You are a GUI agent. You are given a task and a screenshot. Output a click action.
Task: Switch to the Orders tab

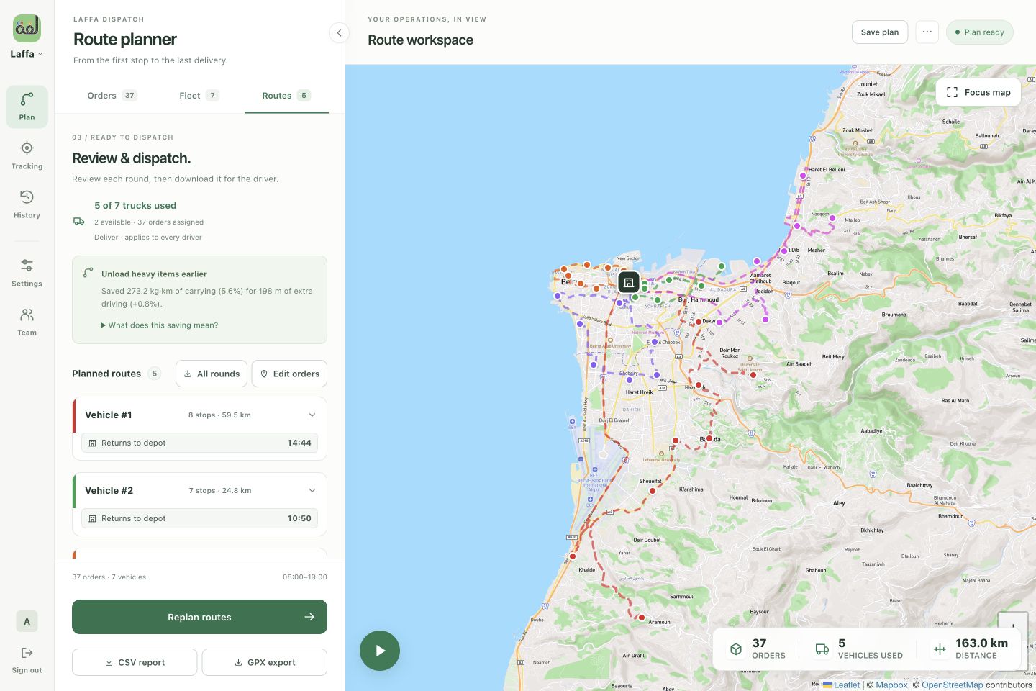pyautogui.click(x=112, y=96)
